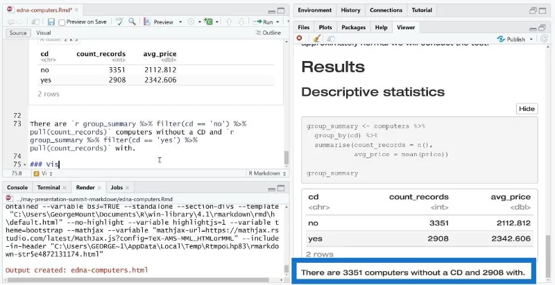Close the Jobs tab
The image size is (555, 285).
pos(127,188)
